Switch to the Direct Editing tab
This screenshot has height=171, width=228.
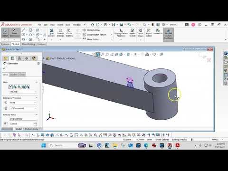point(28,44)
